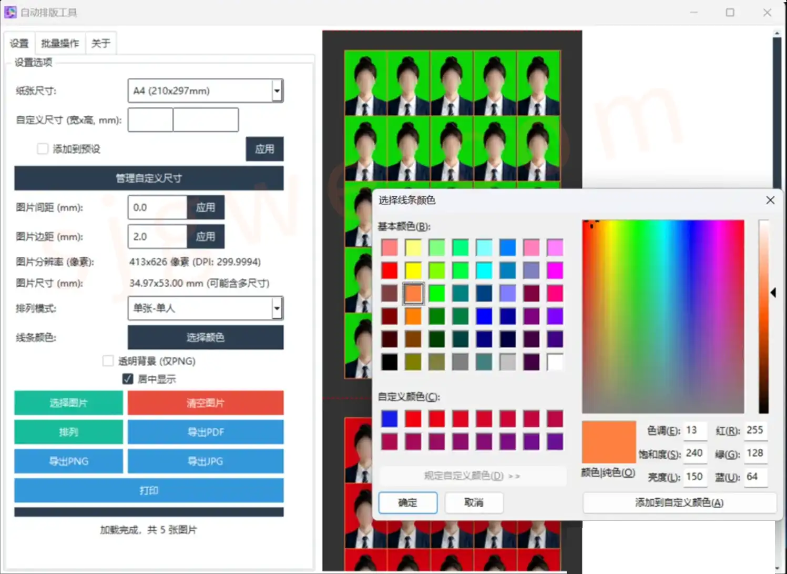Viewport: 787px width, 574px height.
Task: Uncheck the 居中显示 checkbox
Action: [x=128, y=379]
